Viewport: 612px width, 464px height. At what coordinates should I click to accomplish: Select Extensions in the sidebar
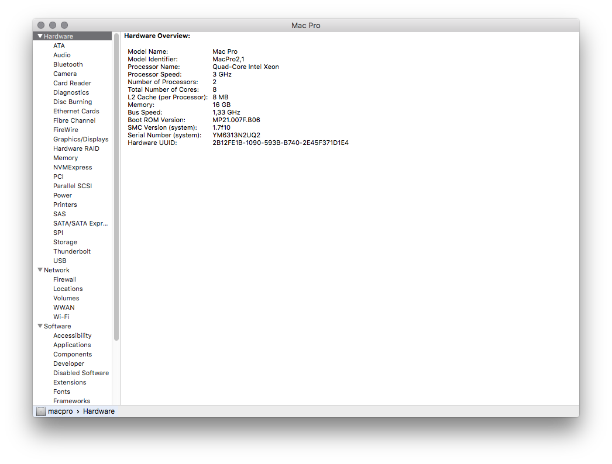coord(70,383)
